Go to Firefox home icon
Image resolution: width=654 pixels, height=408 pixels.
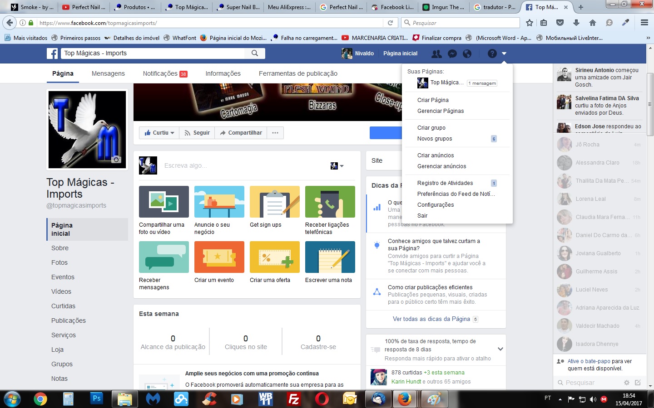(x=593, y=23)
